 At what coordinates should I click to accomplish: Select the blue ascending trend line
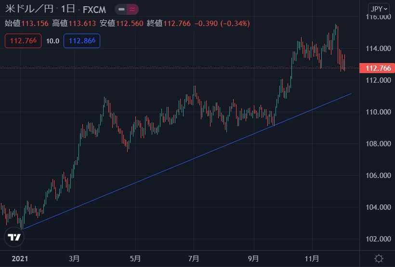click(188, 161)
